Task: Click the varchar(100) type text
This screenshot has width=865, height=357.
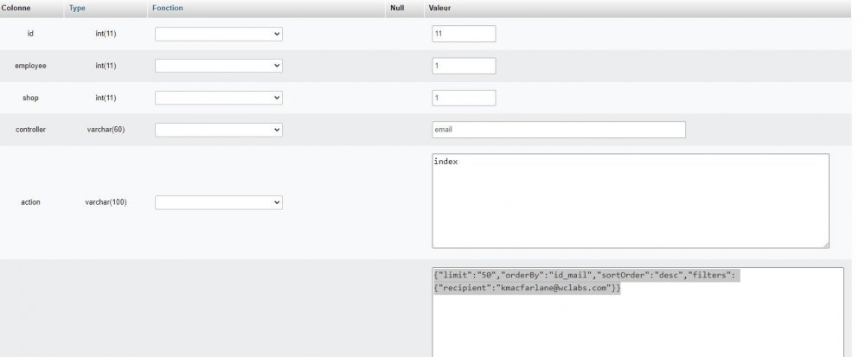Action: click(106, 202)
